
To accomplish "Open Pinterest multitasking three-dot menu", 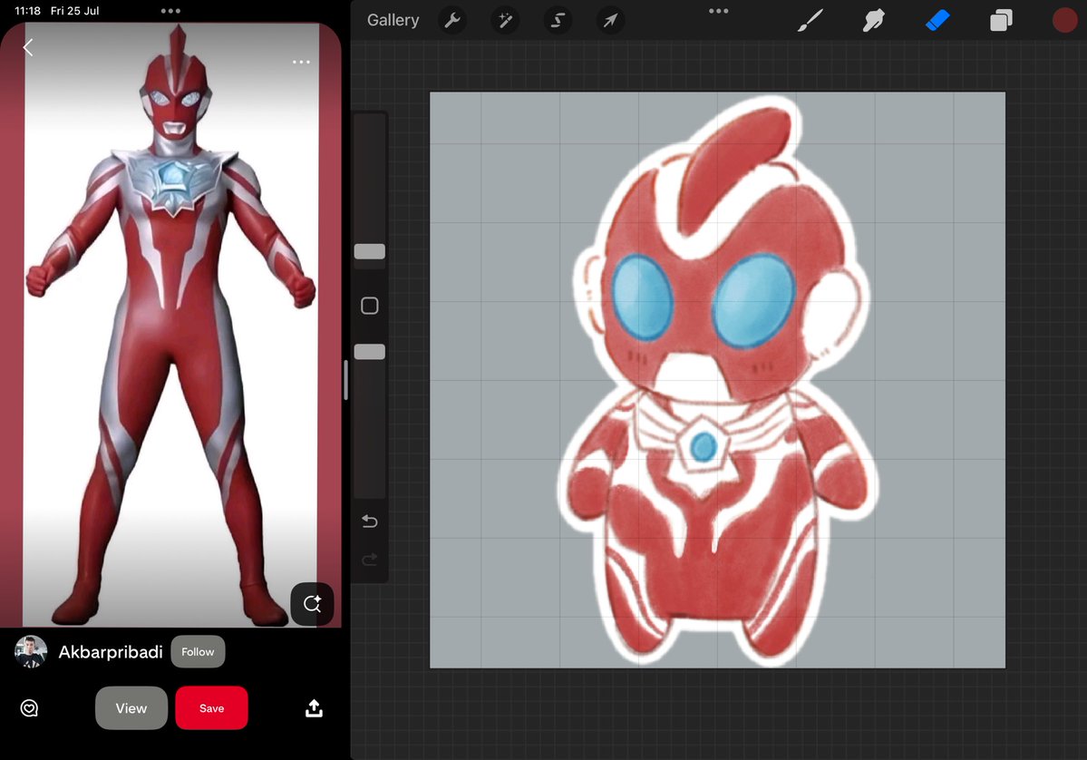I will pyautogui.click(x=170, y=10).
